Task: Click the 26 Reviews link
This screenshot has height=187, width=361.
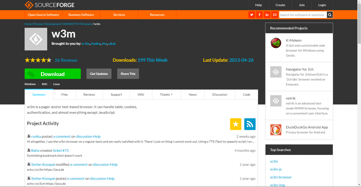Action: point(66,60)
